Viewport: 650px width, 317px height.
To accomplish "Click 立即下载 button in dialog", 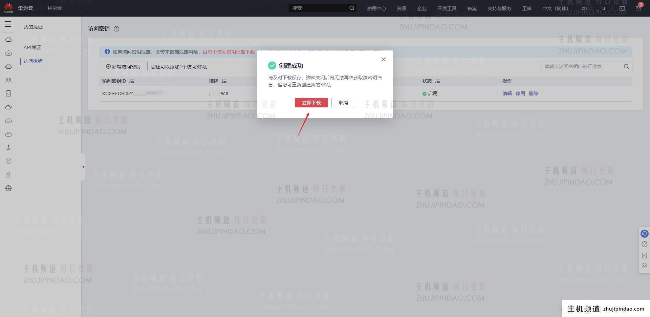I will [x=311, y=103].
